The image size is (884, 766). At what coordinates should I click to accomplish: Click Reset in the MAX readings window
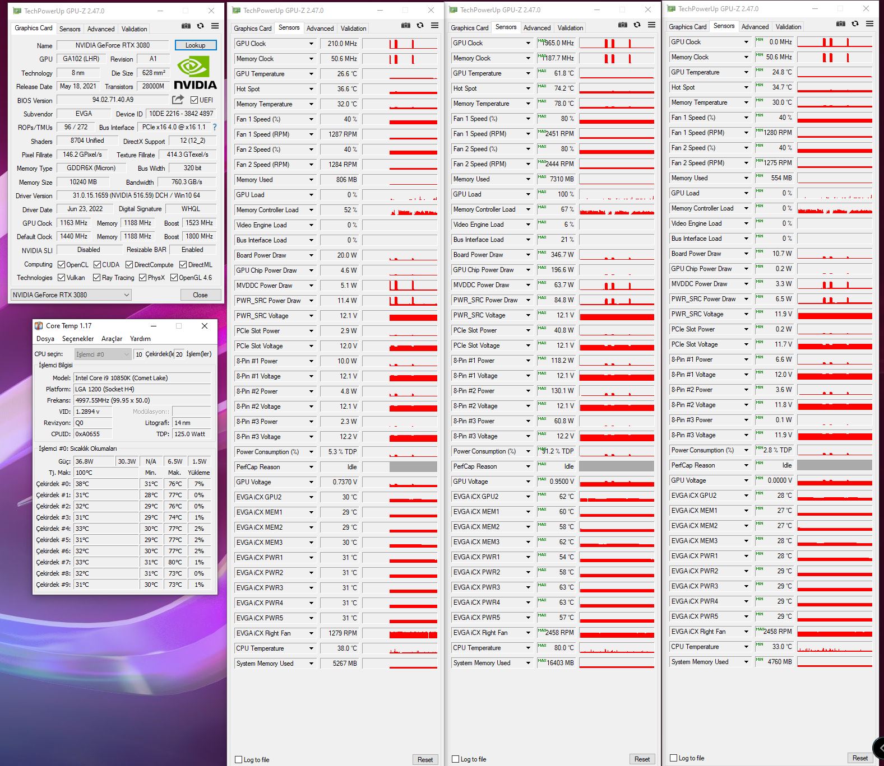(x=642, y=759)
